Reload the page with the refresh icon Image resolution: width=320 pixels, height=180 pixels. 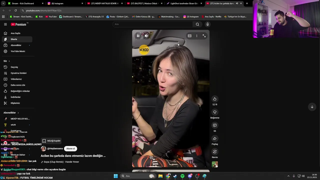click(15, 10)
